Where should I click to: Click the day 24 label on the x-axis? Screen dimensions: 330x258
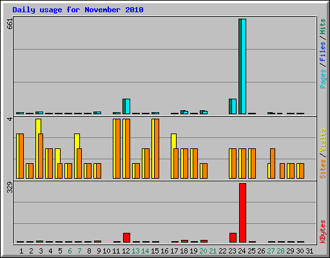242,251
